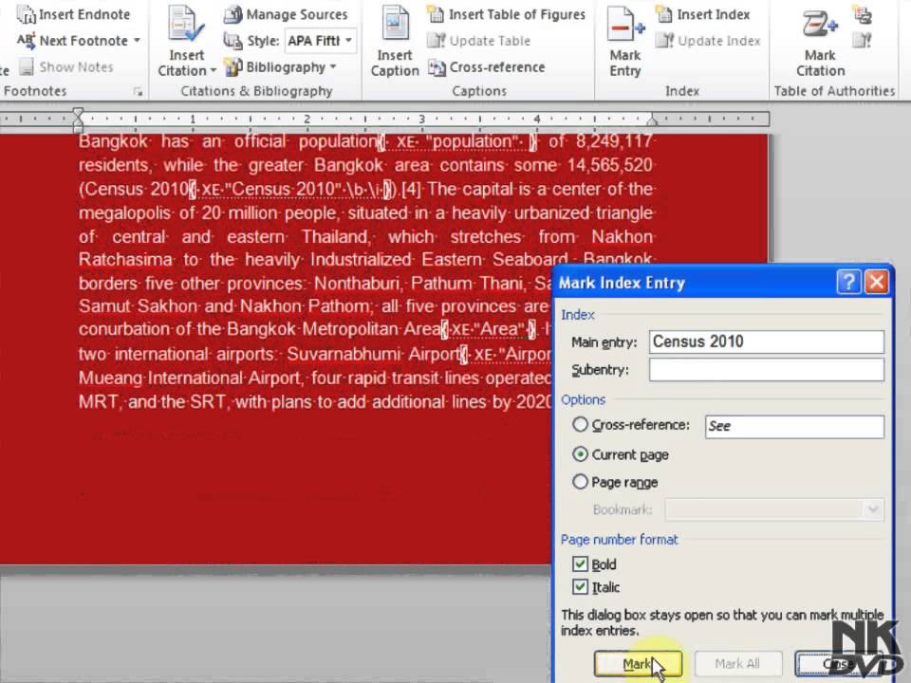Click the Mark Citation icon
This screenshot has height=683, width=911.
820,26
